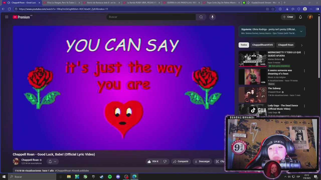The height and width of the screenshot is (180, 321).
Task: Toggle the browser sidebar panel
Action: [317, 9]
